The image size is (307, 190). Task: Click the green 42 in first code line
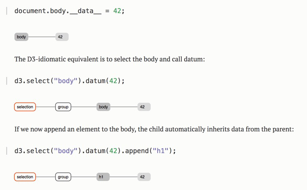pos(117,11)
